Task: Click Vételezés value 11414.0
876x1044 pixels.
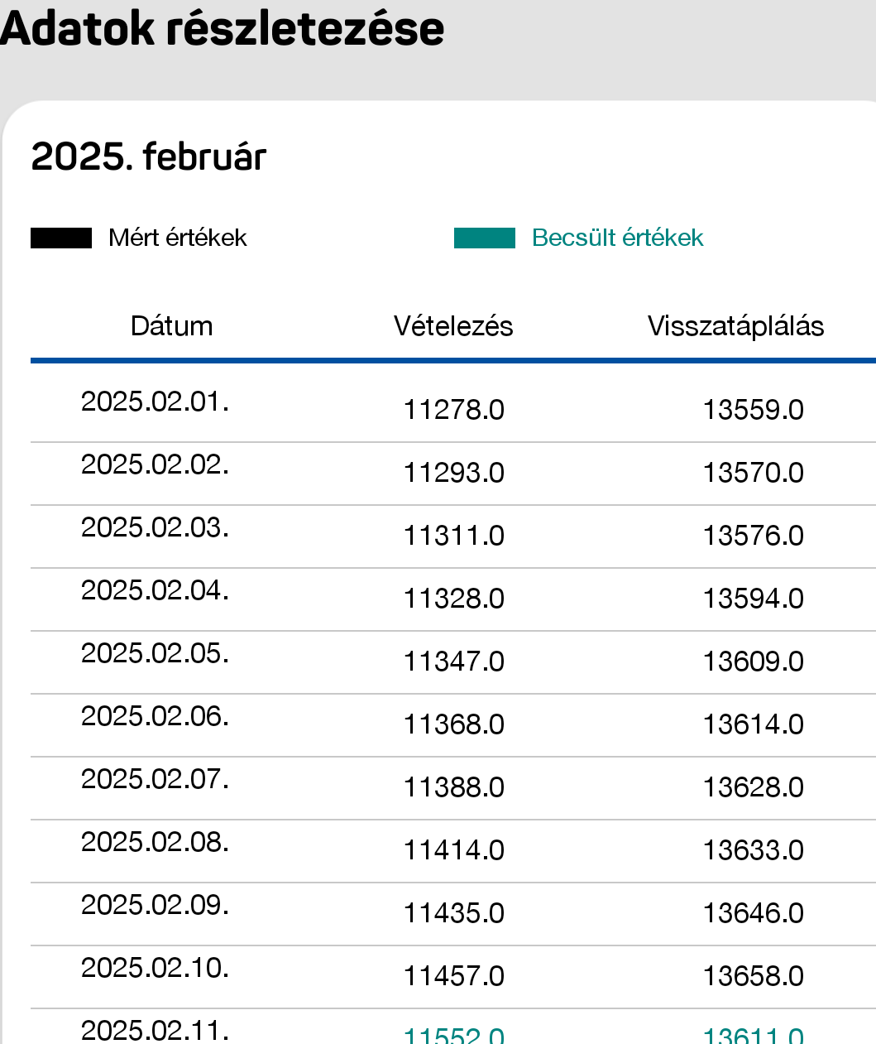Action: point(454,850)
